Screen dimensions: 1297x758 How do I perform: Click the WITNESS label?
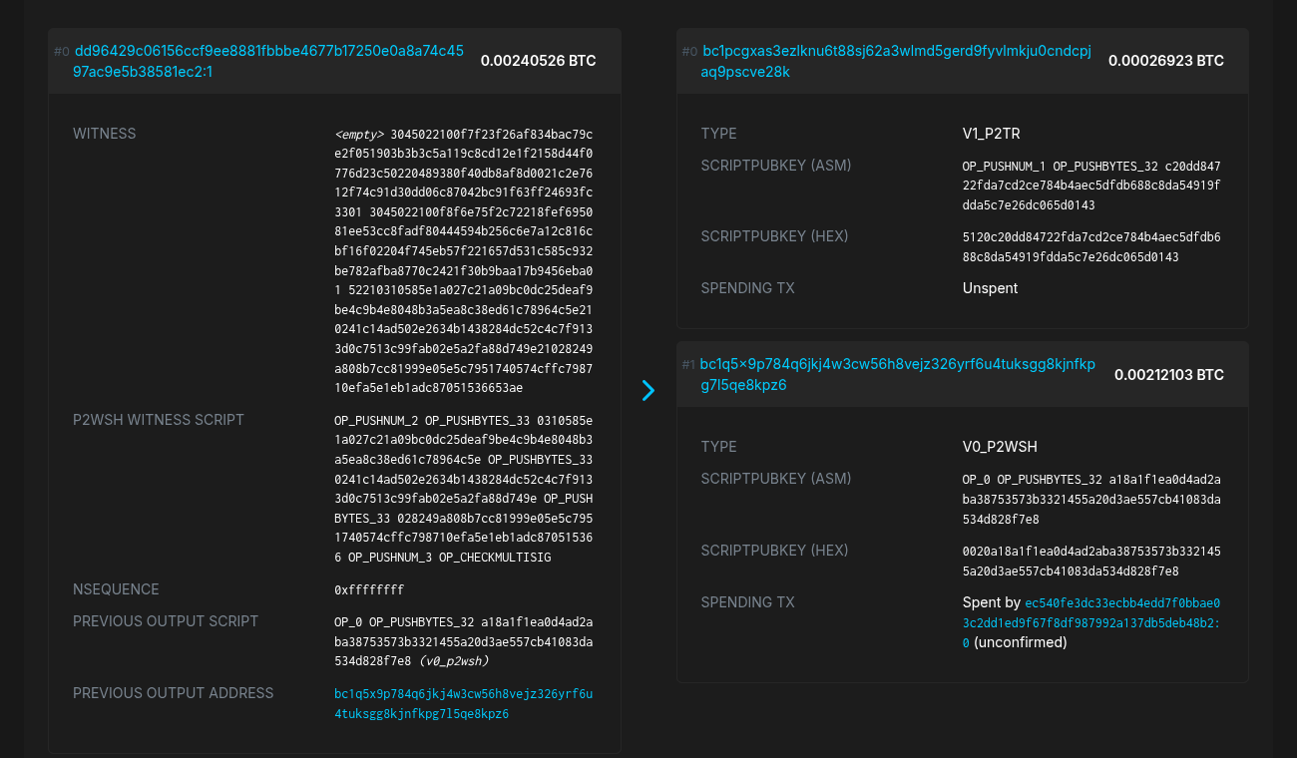105,134
